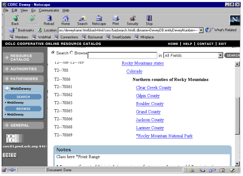Open the File menu

click(6, 10)
